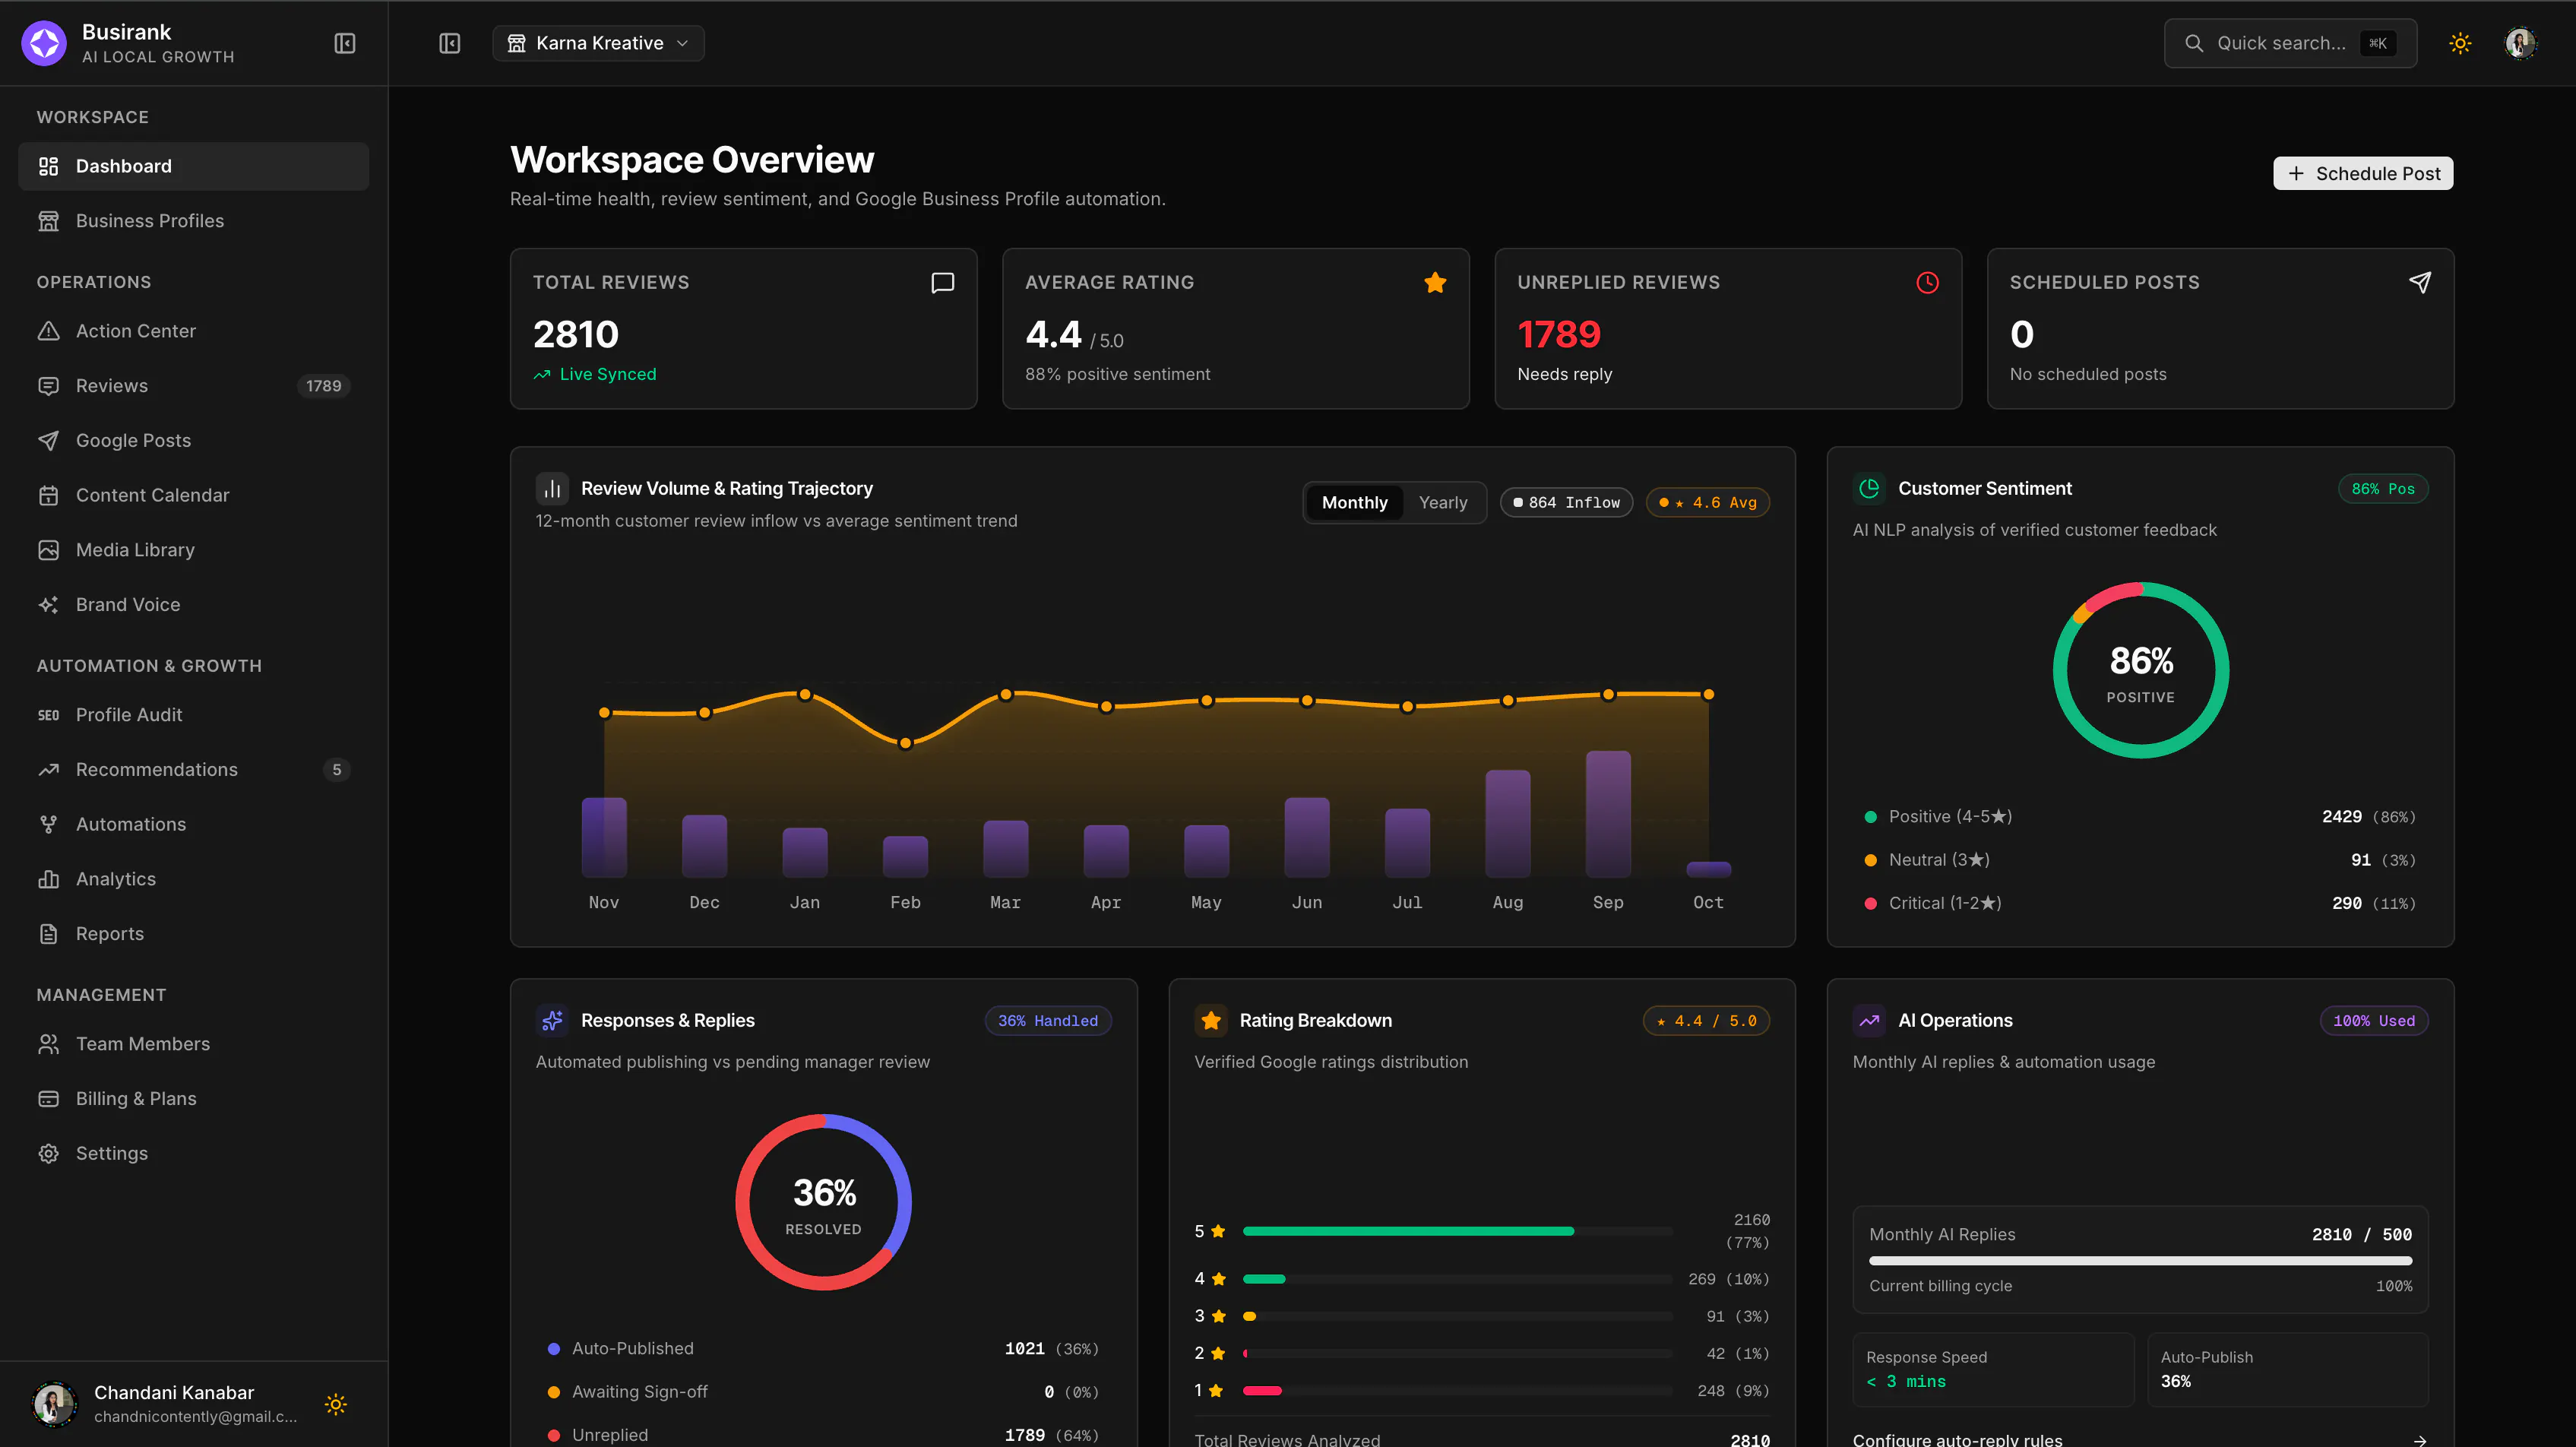Open the Configure auto-reply rules link
Viewport: 2576px width, 1447px height.
point(2140,1440)
